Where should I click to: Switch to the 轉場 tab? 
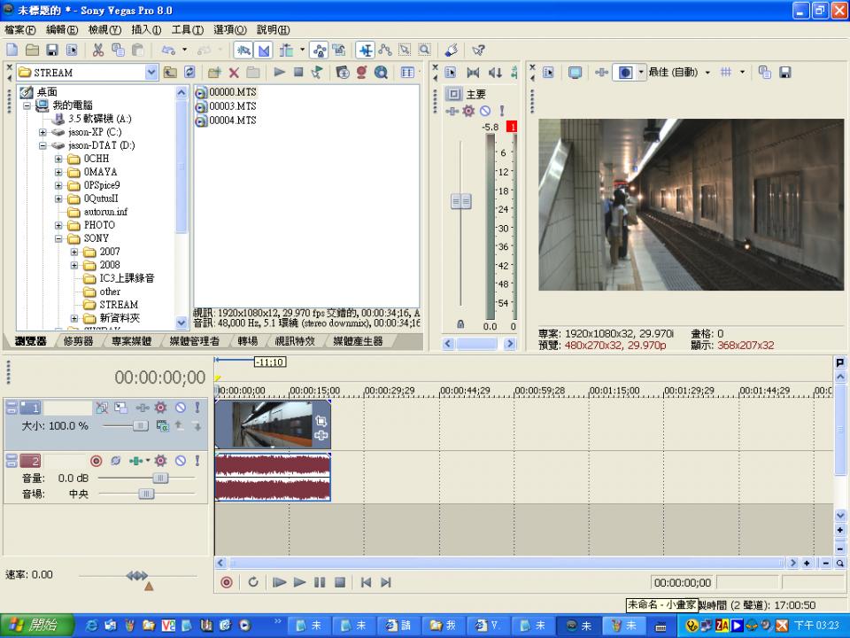pos(248,341)
